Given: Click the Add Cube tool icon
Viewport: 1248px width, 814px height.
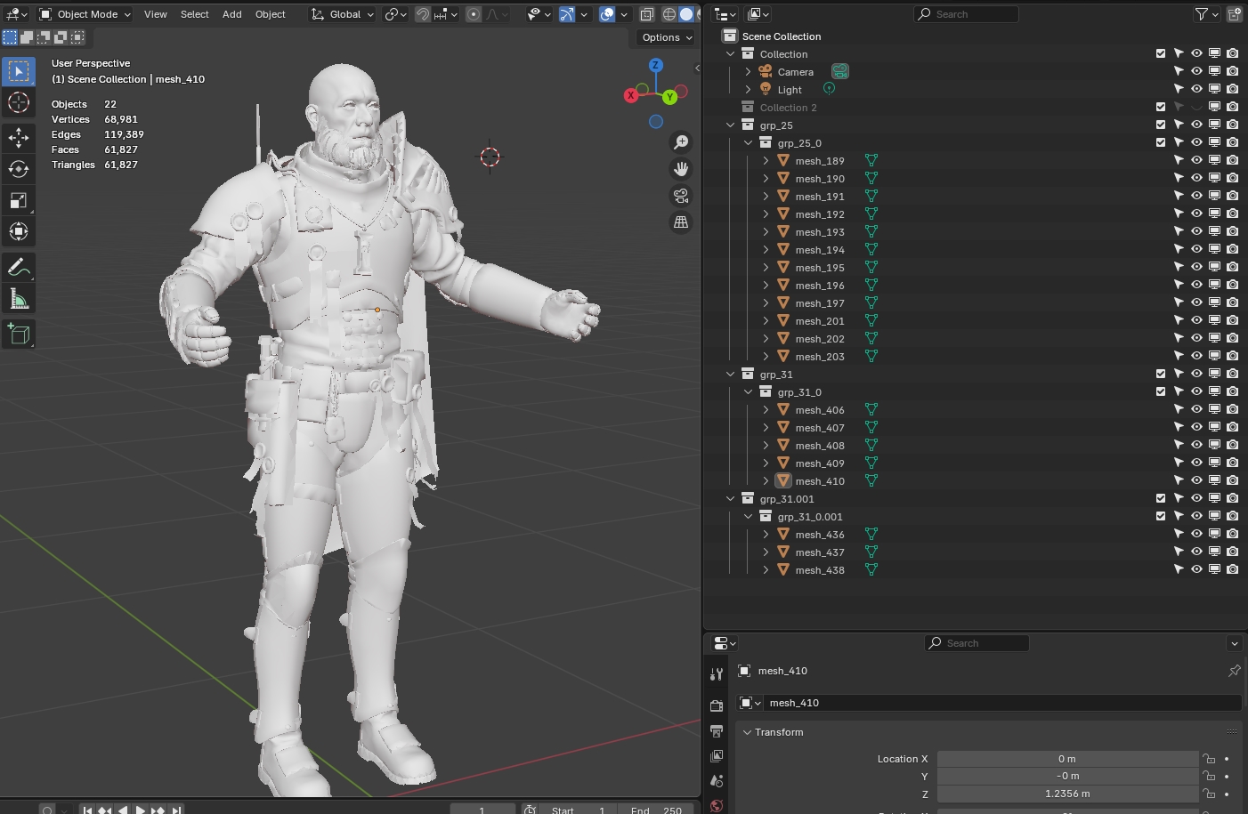Looking at the screenshot, I should point(19,334).
